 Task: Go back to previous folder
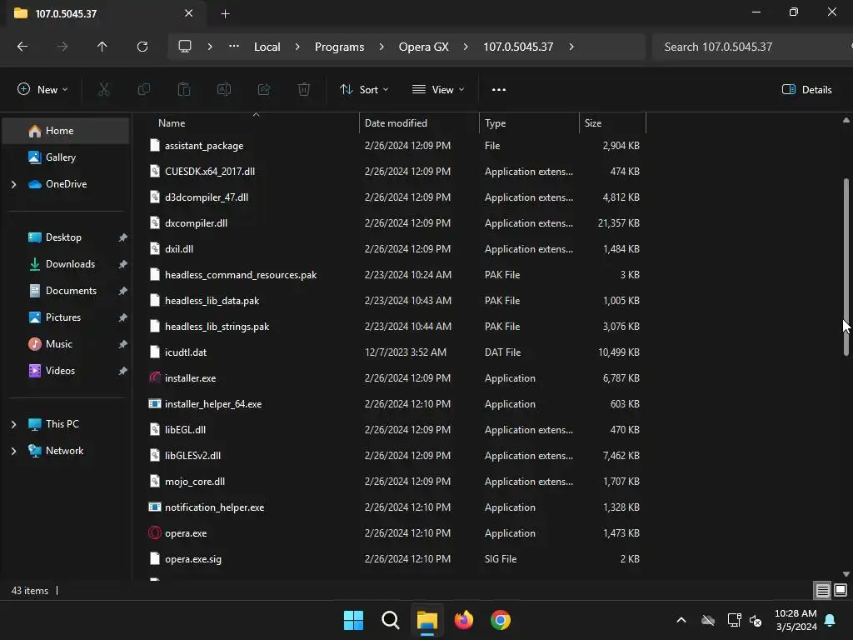(x=22, y=47)
